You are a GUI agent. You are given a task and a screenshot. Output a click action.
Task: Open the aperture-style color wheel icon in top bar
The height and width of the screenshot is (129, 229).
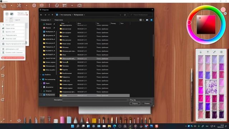click(57, 6)
